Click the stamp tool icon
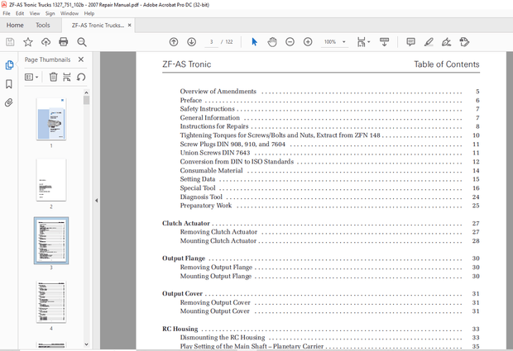Image resolution: width=513 pixels, height=351 pixels. pos(464,42)
